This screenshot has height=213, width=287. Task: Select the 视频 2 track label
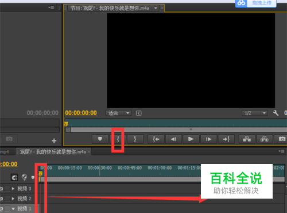[24, 199]
